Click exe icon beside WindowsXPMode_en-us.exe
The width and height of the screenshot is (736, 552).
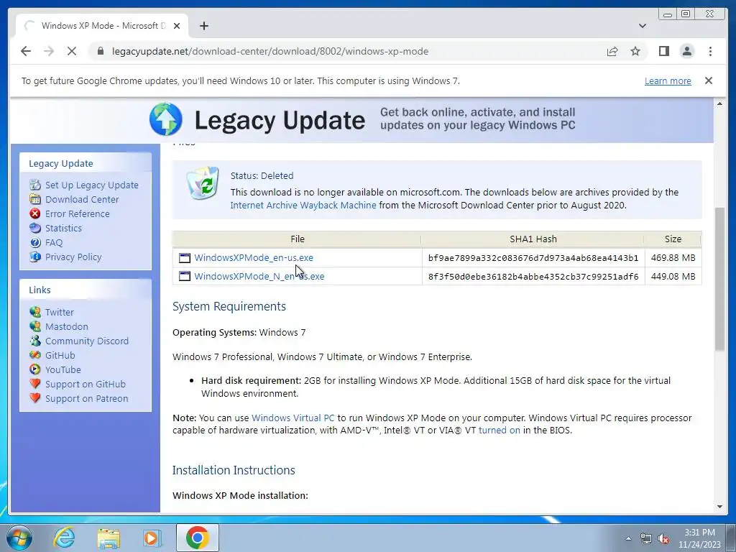[185, 258]
